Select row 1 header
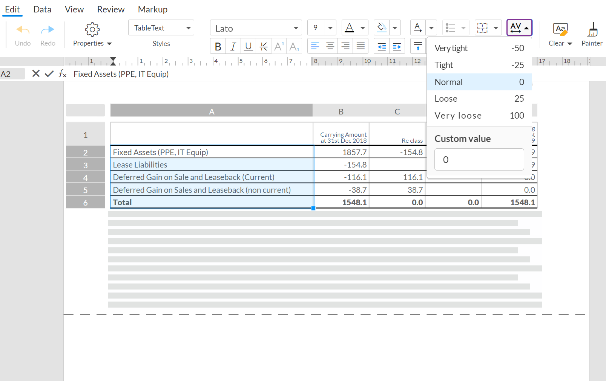Viewport: 606px width, 381px height. [86, 134]
